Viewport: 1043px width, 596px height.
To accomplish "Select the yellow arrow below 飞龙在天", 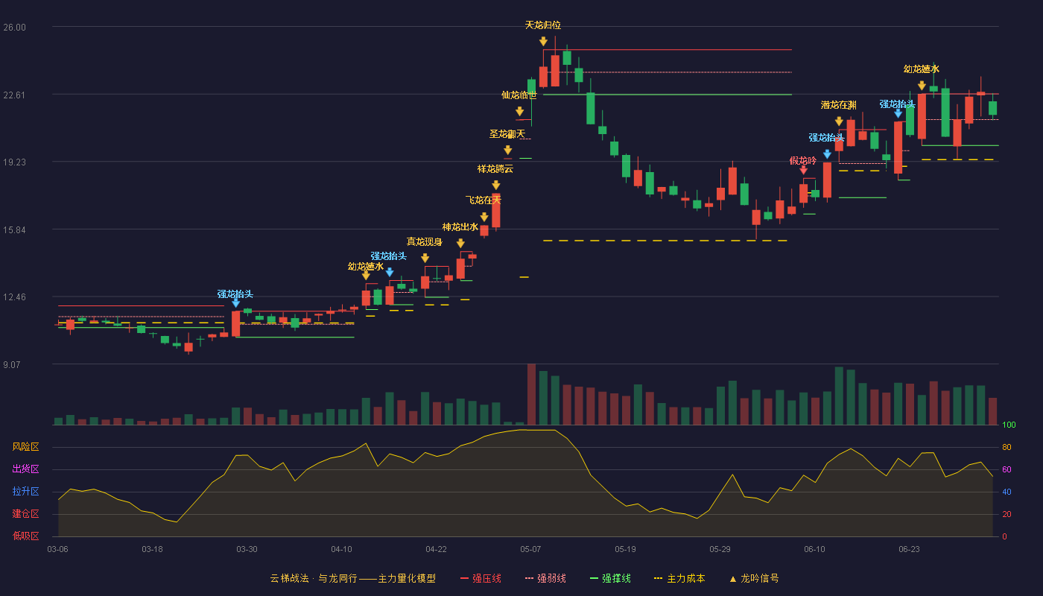I will (484, 217).
